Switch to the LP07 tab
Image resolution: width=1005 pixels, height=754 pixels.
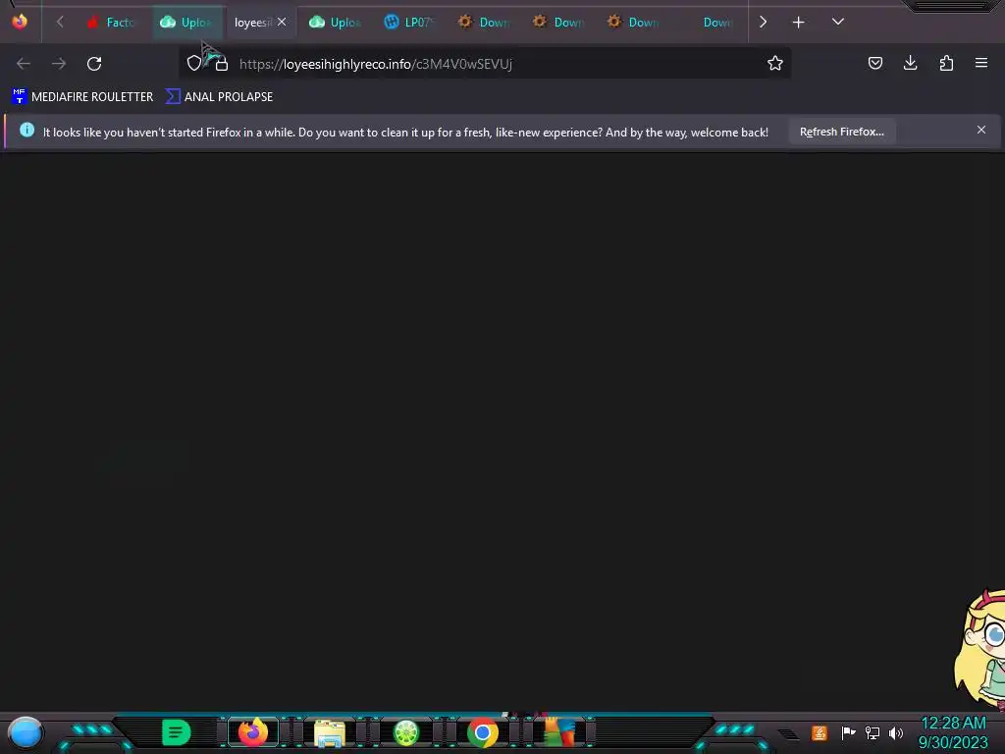pyautogui.click(x=410, y=23)
